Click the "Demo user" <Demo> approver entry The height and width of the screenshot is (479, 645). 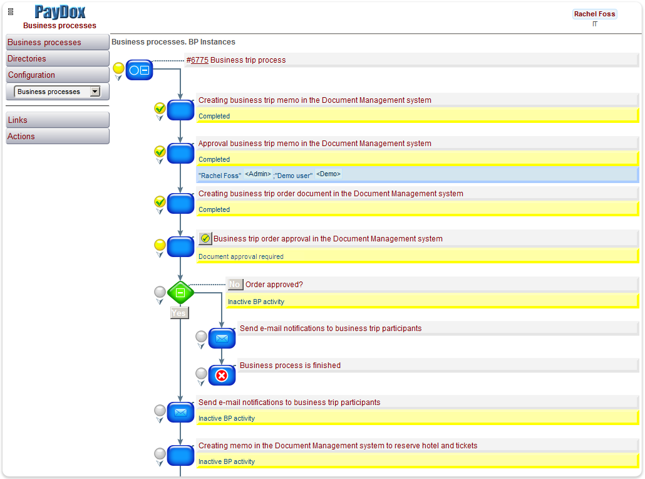pos(308,175)
